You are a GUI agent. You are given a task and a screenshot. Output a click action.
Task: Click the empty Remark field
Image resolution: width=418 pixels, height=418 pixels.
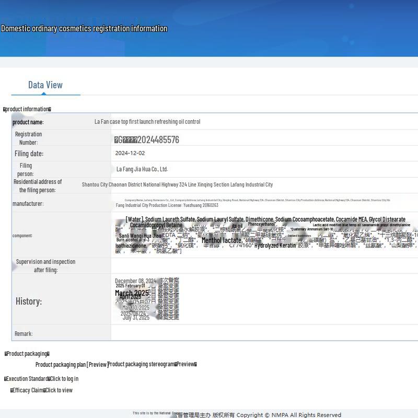tap(261, 333)
